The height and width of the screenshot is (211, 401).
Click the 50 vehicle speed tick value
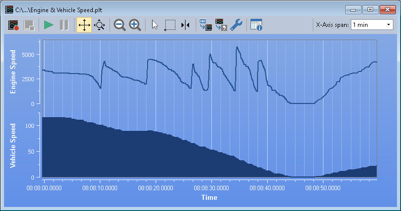(31, 152)
